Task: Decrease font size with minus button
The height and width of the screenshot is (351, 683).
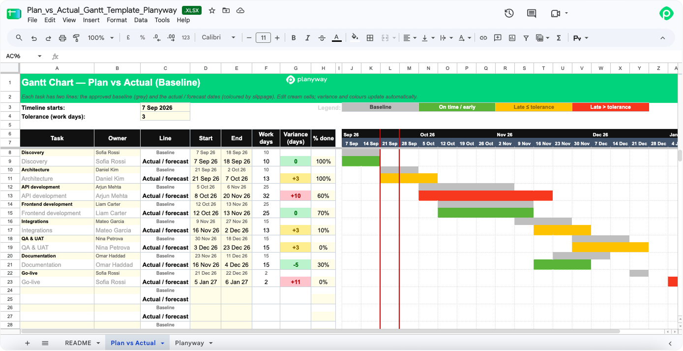Action: click(249, 38)
